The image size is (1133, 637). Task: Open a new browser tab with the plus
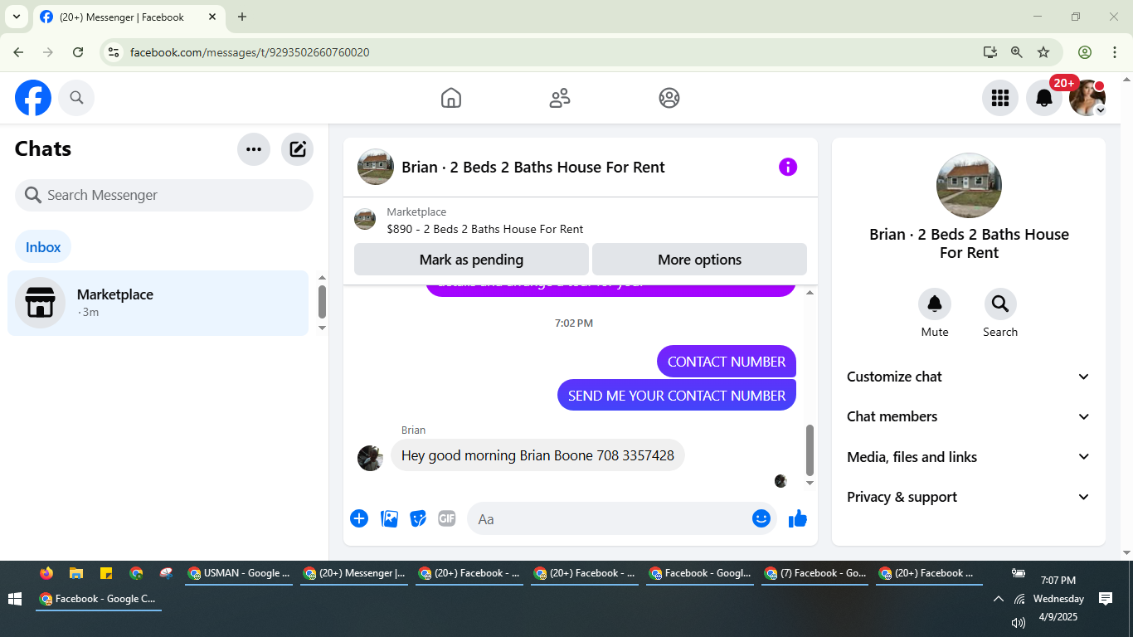[242, 17]
